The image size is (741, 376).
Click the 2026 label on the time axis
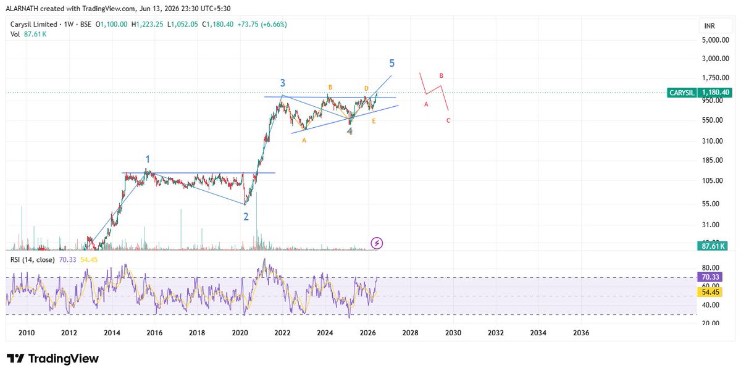coord(368,333)
